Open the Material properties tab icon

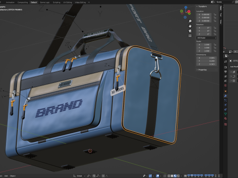click(x=226, y=118)
